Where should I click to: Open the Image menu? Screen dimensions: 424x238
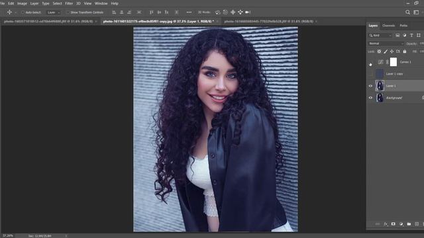(22, 3)
